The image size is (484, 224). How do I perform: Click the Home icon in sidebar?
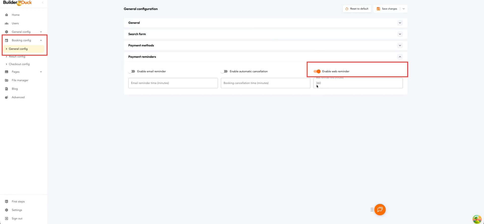click(x=7, y=15)
